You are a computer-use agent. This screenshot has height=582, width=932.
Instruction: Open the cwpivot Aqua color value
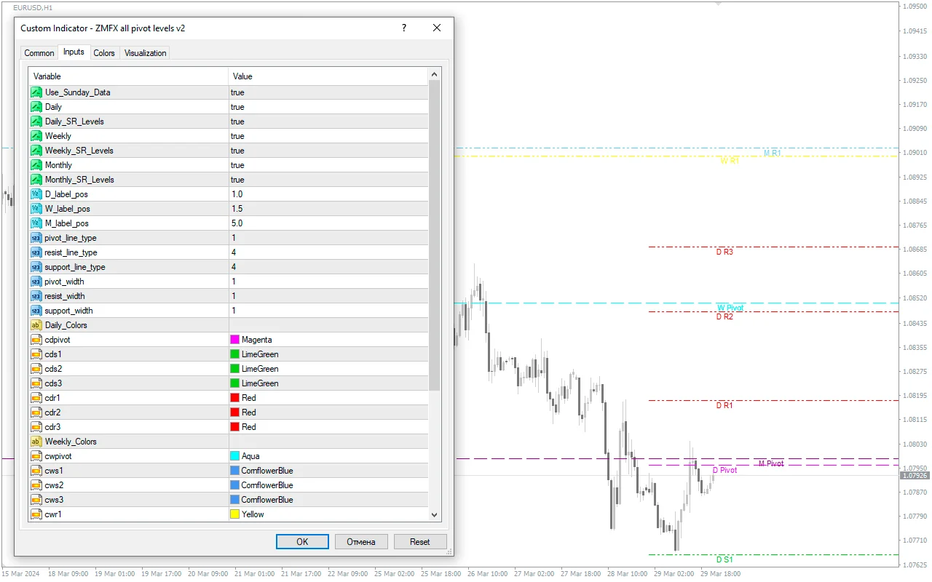point(250,456)
